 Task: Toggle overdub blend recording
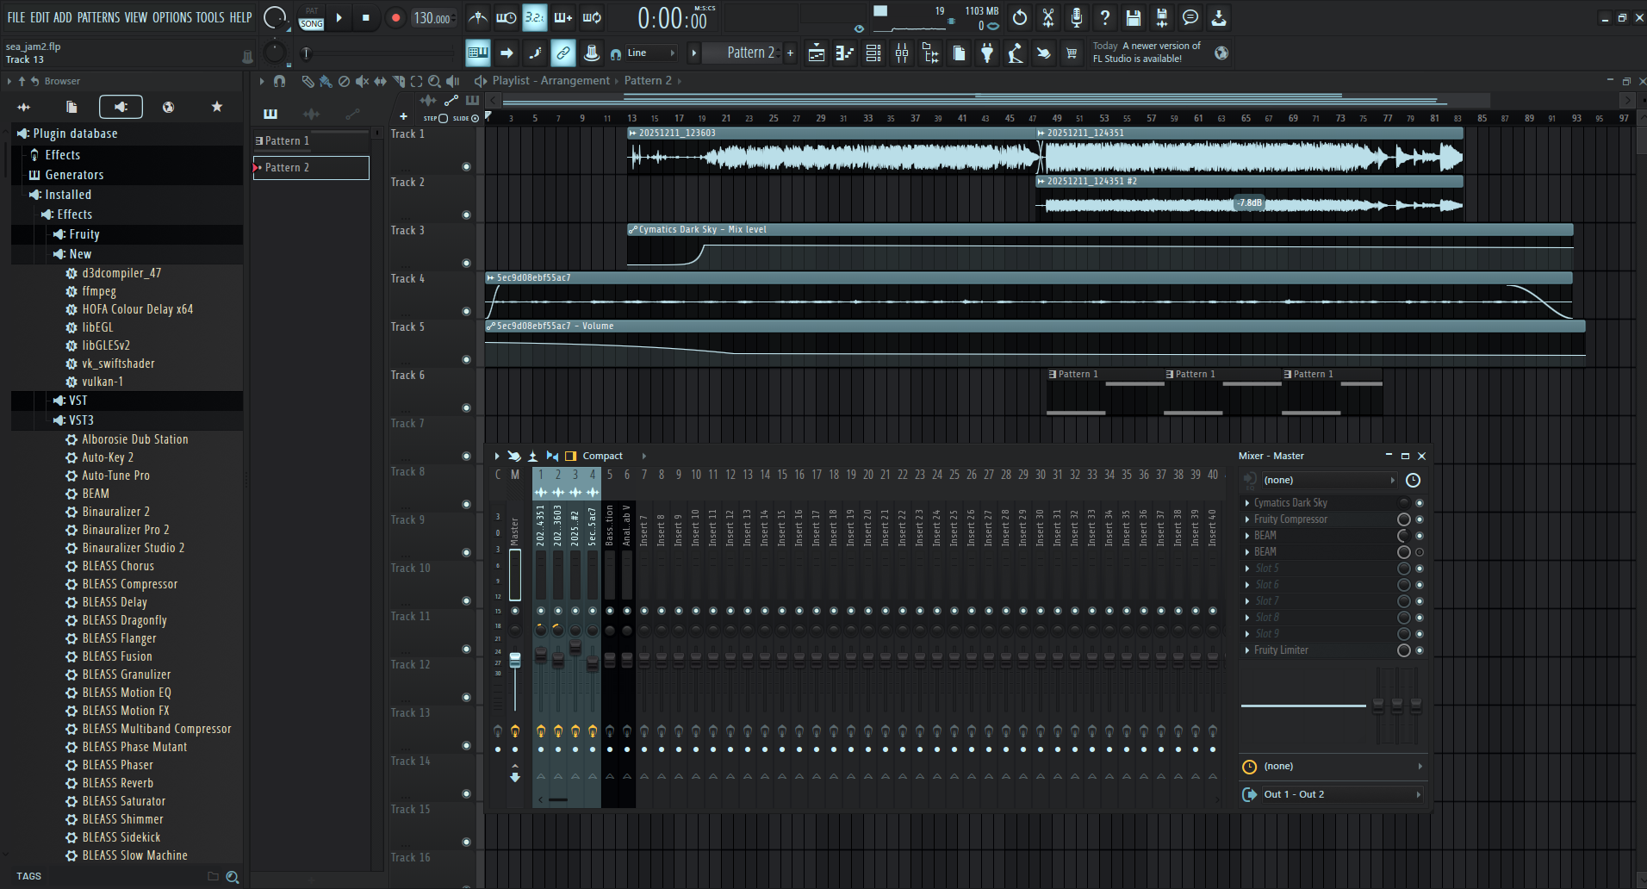click(563, 17)
